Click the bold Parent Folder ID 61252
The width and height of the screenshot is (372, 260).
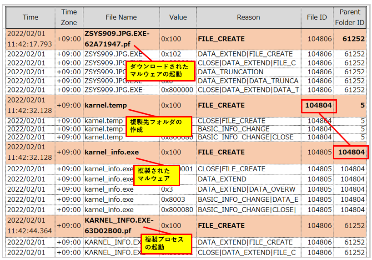coord(353,39)
